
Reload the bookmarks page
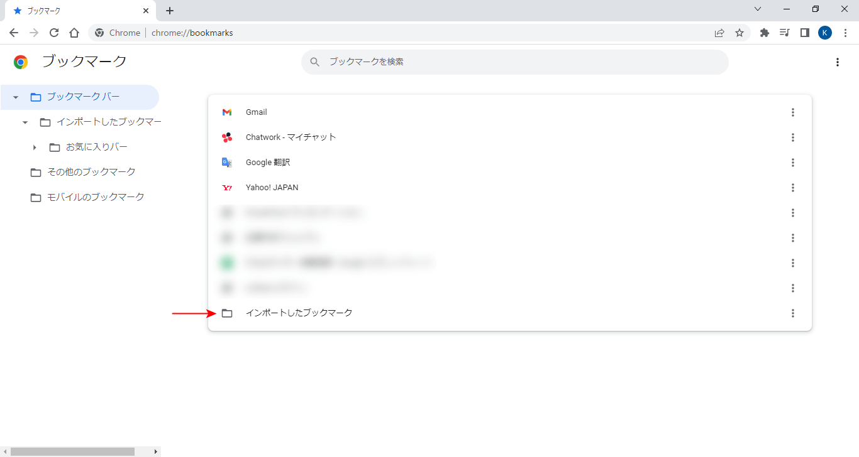pyautogui.click(x=54, y=33)
